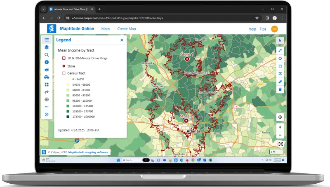Select the pointer arrow tool on map
This screenshot has height=187, width=330.
pyautogui.click(x=280, y=40)
